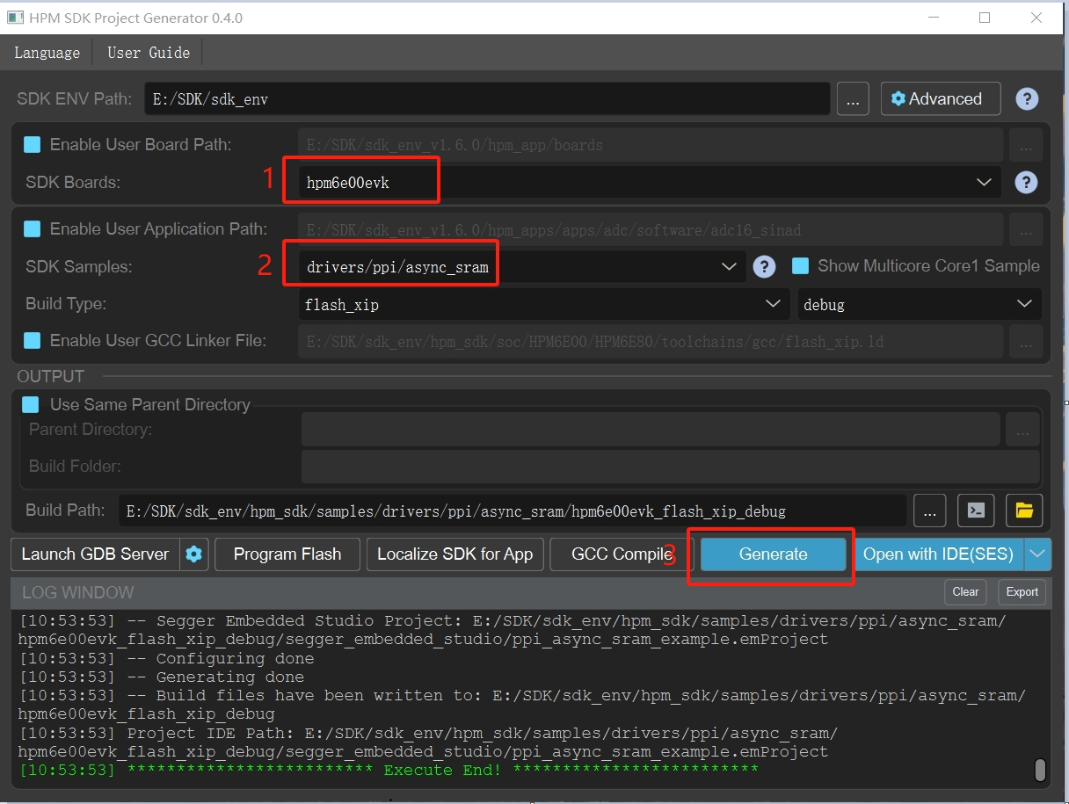
Task: Maximize the Project Generator window
Action: [x=985, y=18]
